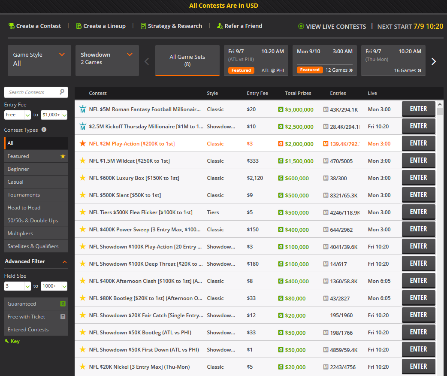Click the crown icon on $2.5M Kickoff row

(83, 126)
